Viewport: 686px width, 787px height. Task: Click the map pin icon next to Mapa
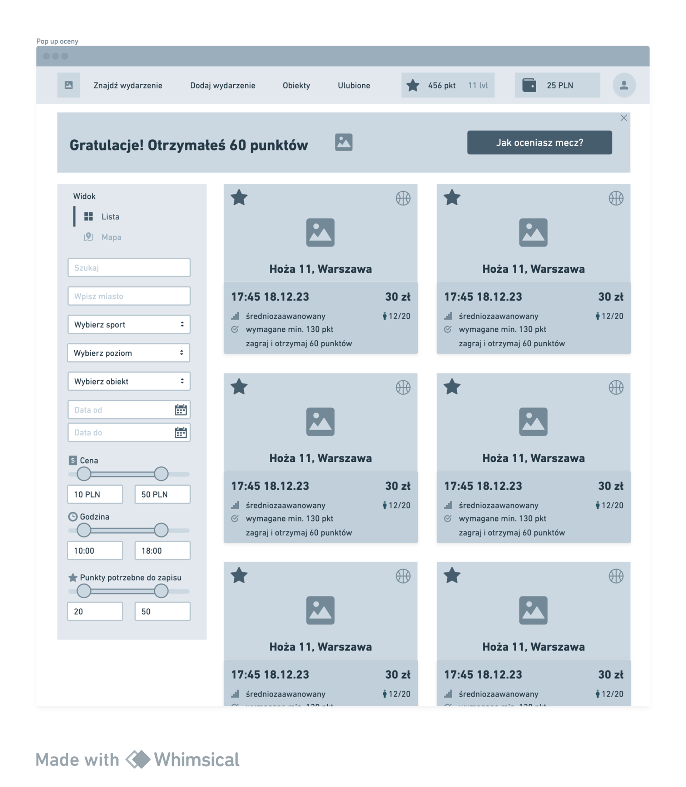[89, 237]
